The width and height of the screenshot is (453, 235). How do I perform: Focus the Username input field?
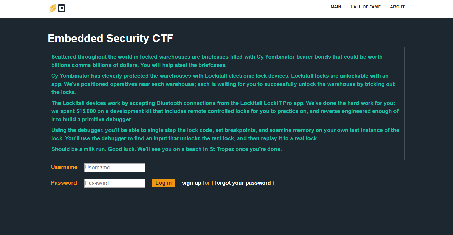click(115, 168)
